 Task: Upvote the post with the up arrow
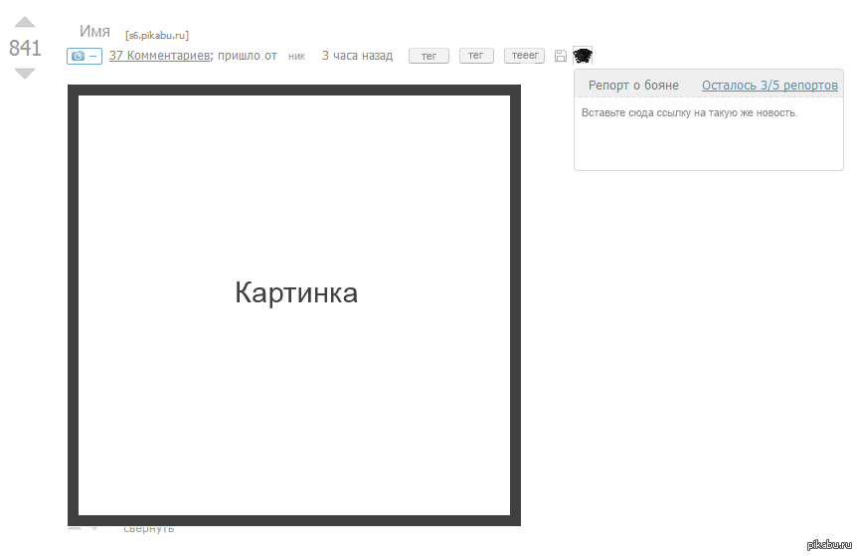point(25,22)
